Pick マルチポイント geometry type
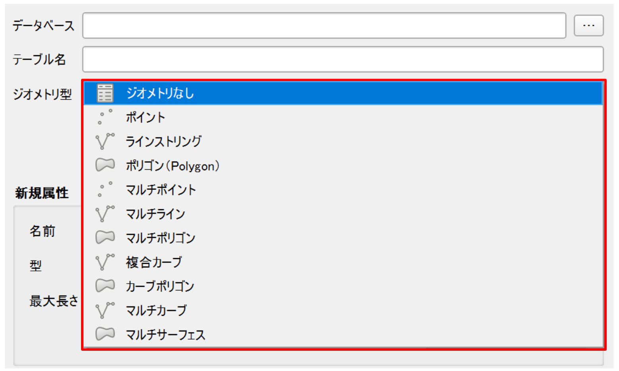Image resolution: width=619 pixels, height=371 pixels. pos(343,190)
